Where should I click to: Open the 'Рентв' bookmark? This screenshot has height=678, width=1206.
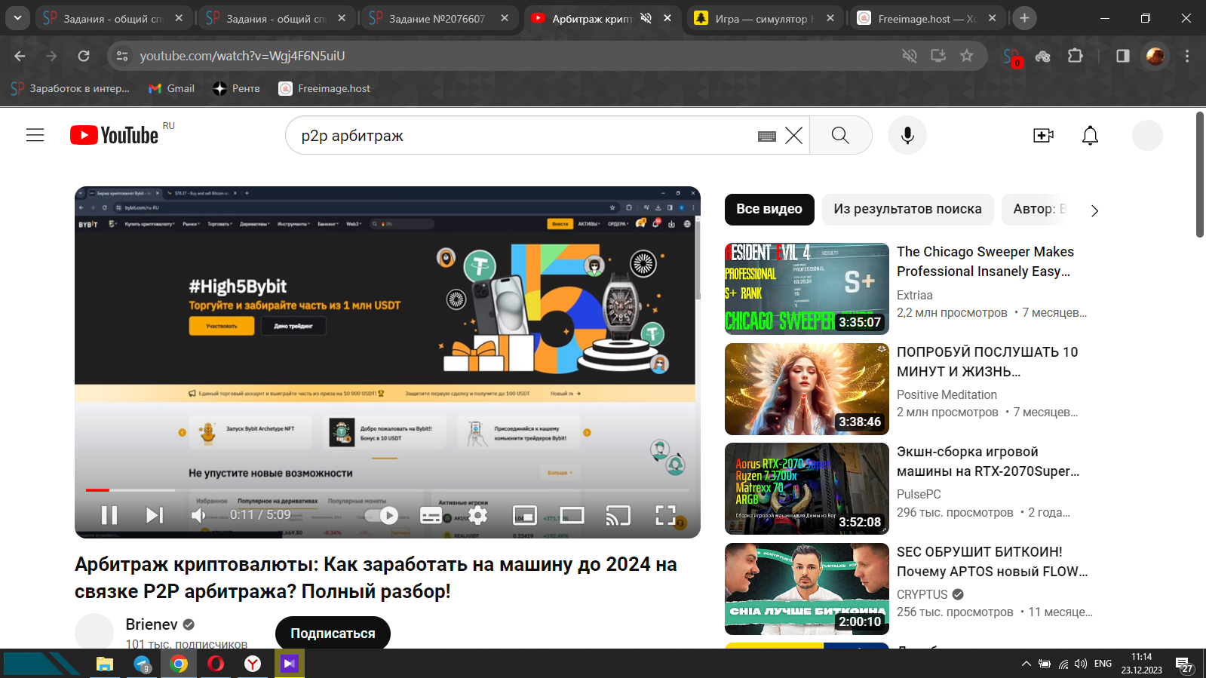click(237, 88)
